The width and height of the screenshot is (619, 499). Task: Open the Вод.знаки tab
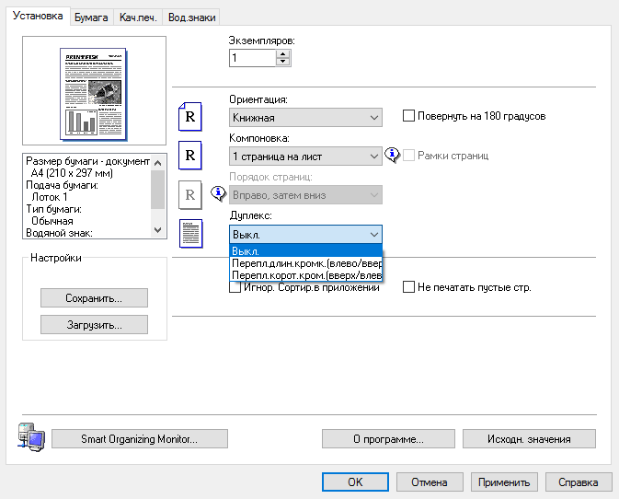(191, 17)
